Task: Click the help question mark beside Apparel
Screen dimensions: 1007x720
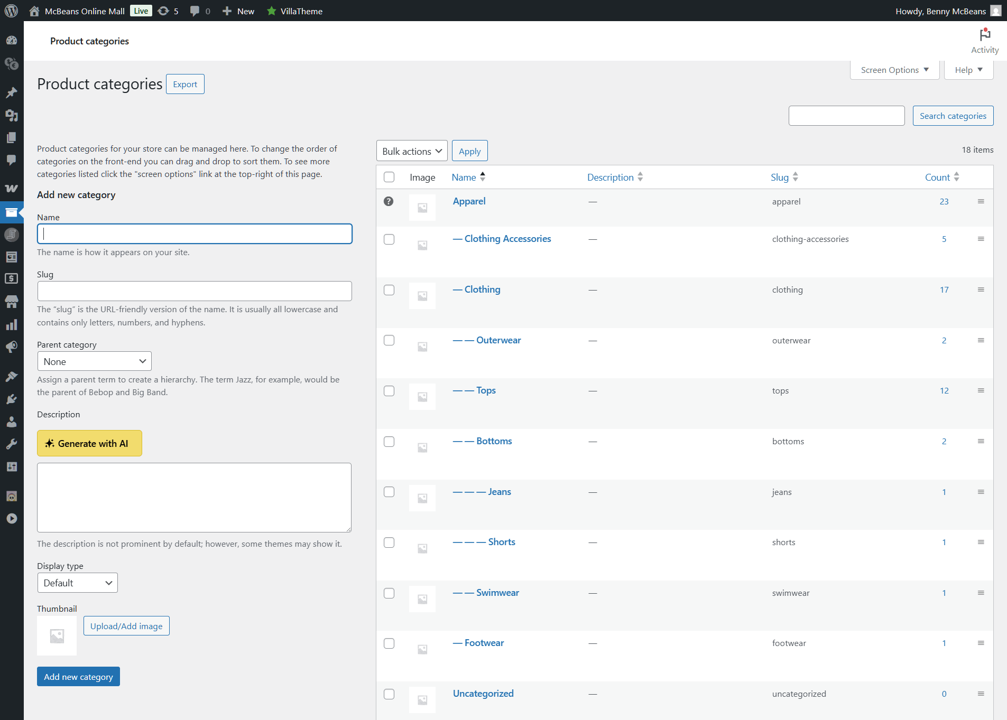Action: (x=389, y=201)
